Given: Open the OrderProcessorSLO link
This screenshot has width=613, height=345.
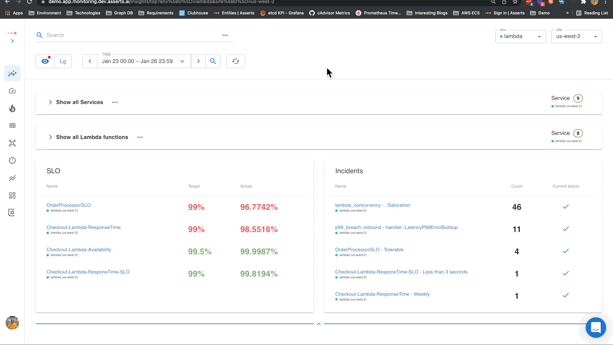Looking at the screenshot, I should point(69,205).
